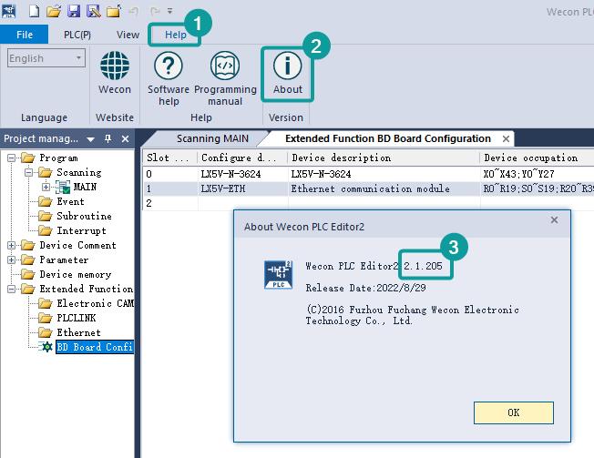Open the File menu tab
Viewport: 594px width, 458px height.
click(25, 35)
